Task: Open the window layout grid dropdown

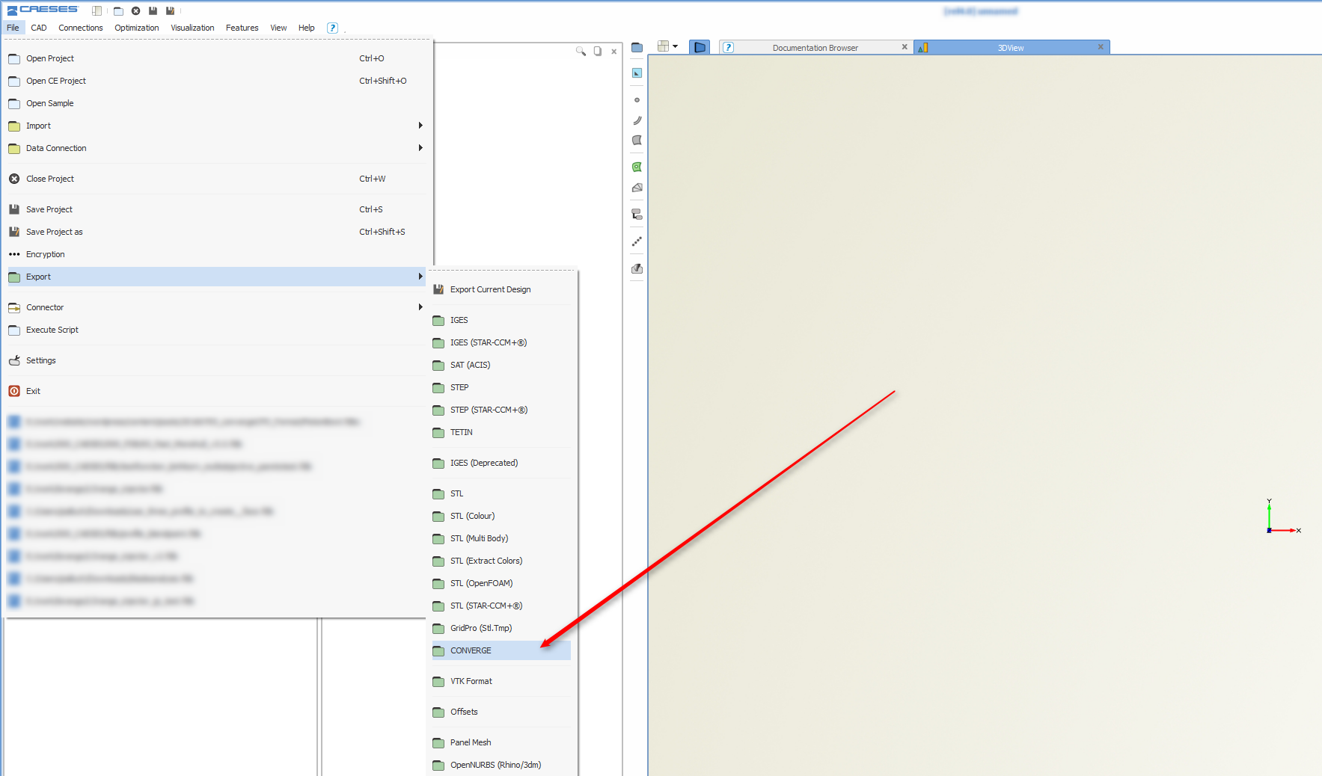Action: 667,46
